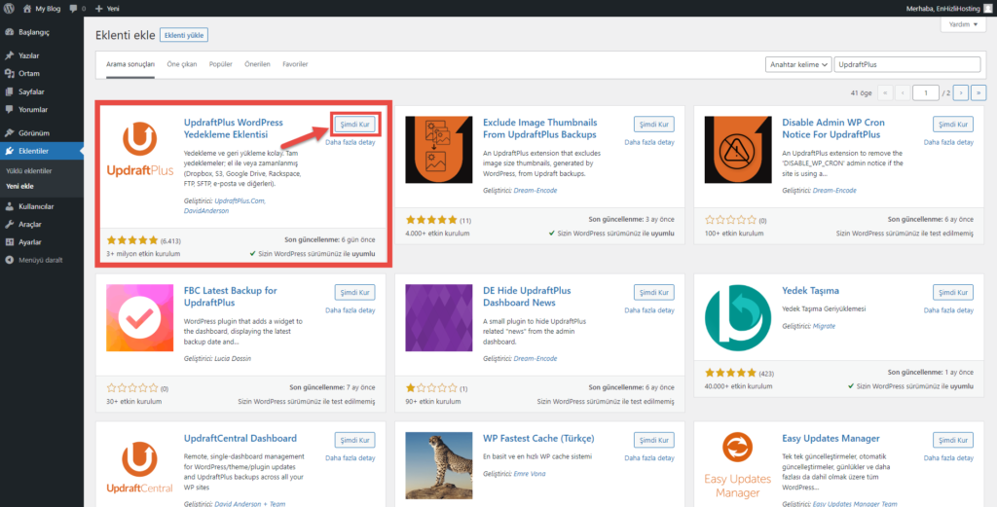Click Şimdi Kur for Easy Updates Manager
The width and height of the screenshot is (997, 507).
point(953,440)
